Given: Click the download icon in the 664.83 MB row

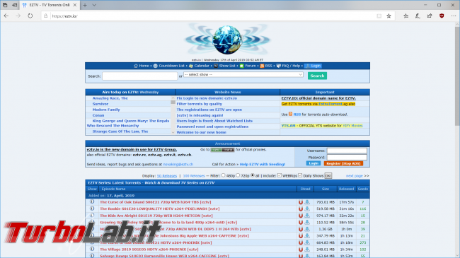Looking at the screenshot, I should coord(307,242).
